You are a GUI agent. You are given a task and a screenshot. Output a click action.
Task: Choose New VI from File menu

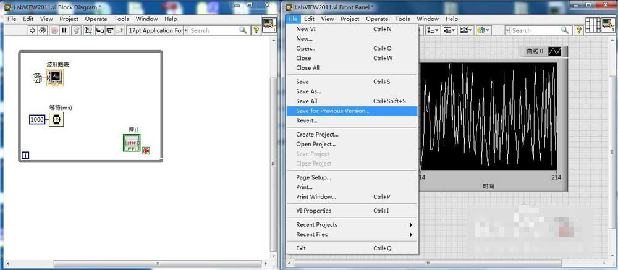(x=352, y=29)
